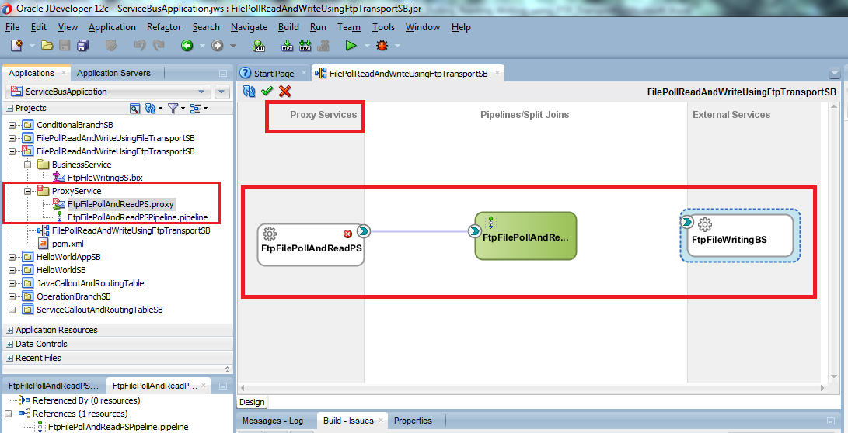
Task: Open the File menu
Action: 12,27
